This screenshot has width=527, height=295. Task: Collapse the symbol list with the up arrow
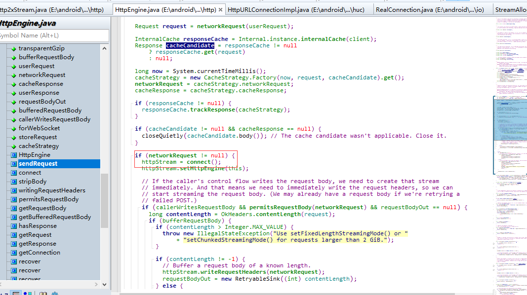[104, 47]
